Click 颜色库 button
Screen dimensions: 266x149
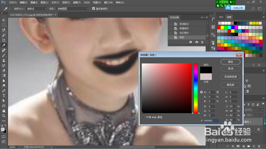pyautogui.click(x=230, y=85)
